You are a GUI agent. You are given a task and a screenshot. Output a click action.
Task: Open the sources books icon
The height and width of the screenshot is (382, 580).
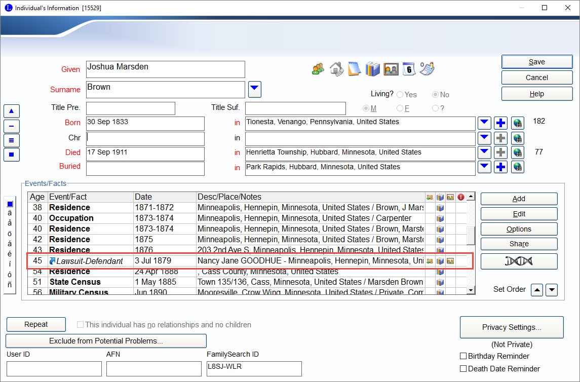tap(372, 69)
